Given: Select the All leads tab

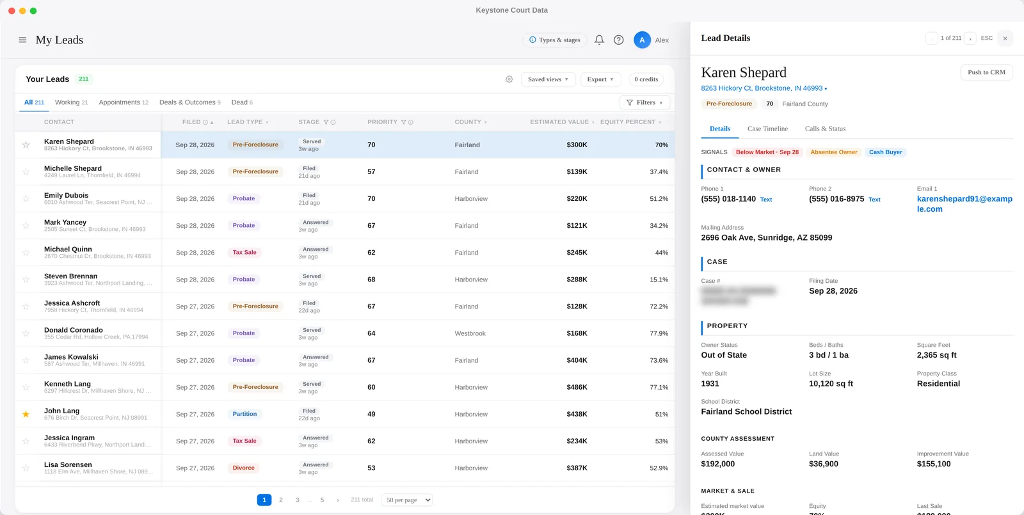Looking at the screenshot, I should click(34, 102).
